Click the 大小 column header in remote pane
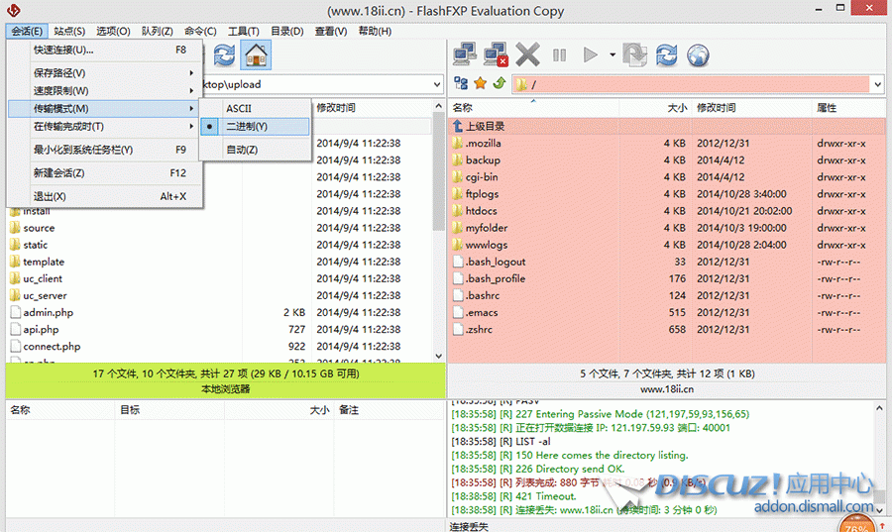This screenshot has height=532, width=892. pyautogui.click(x=676, y=107)
